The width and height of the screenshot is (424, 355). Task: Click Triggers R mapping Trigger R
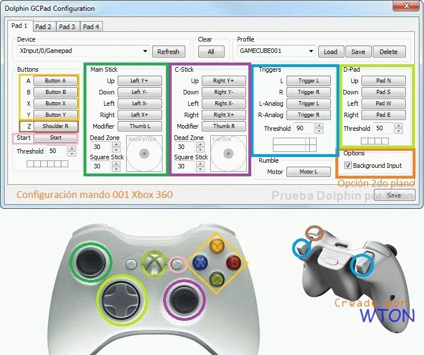(x=309, y=92)
